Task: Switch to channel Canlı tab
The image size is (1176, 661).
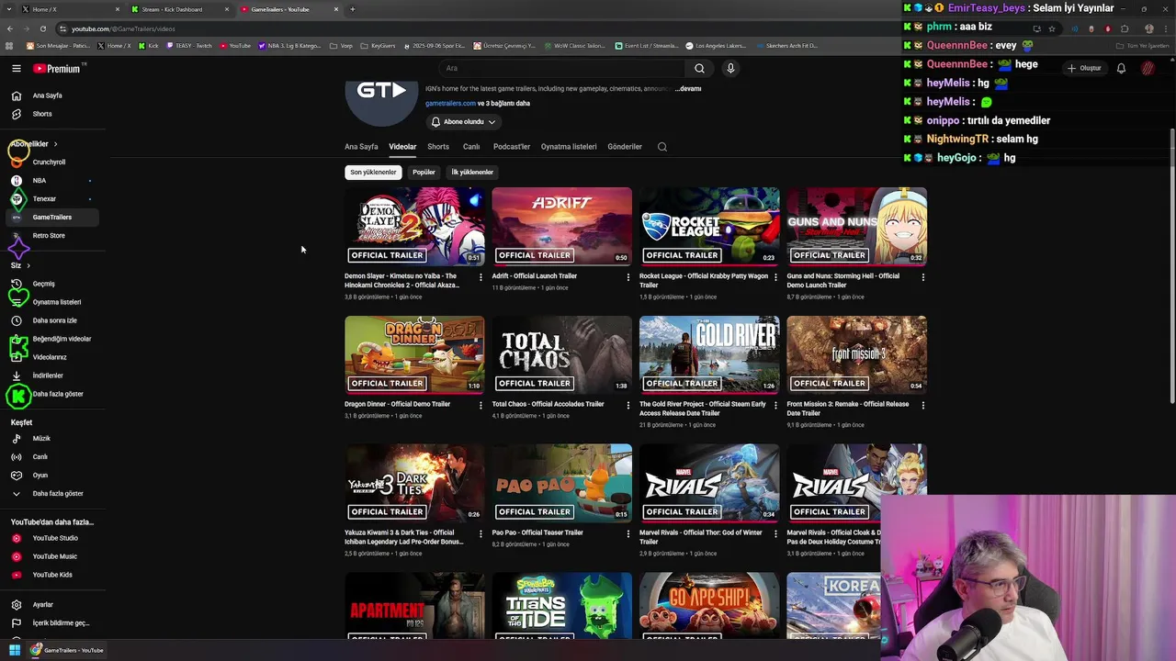Action: [x=471, y=147]
